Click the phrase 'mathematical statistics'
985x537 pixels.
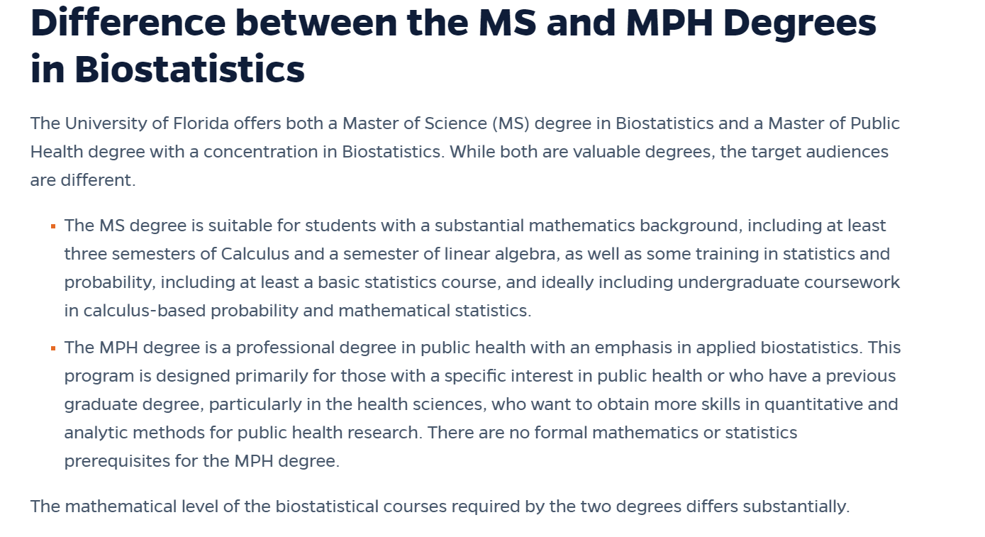[x=433, y=311]
